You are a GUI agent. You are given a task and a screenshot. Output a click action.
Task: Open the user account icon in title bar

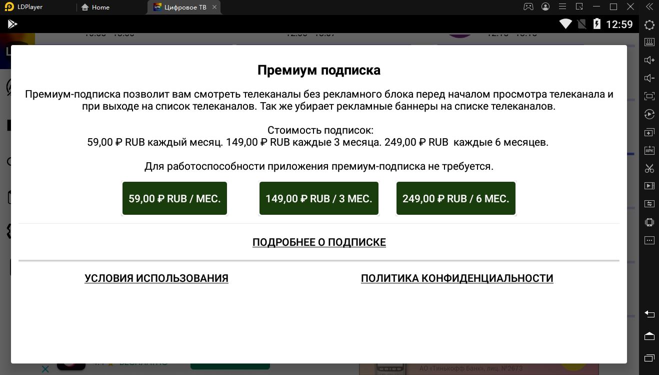pyautogui.click(x=545, y=7)
